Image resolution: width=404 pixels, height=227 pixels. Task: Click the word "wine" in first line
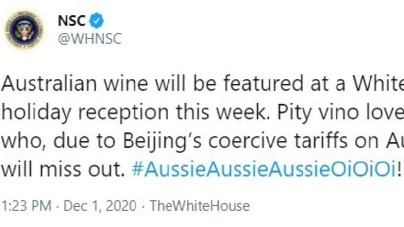point(126,83)
